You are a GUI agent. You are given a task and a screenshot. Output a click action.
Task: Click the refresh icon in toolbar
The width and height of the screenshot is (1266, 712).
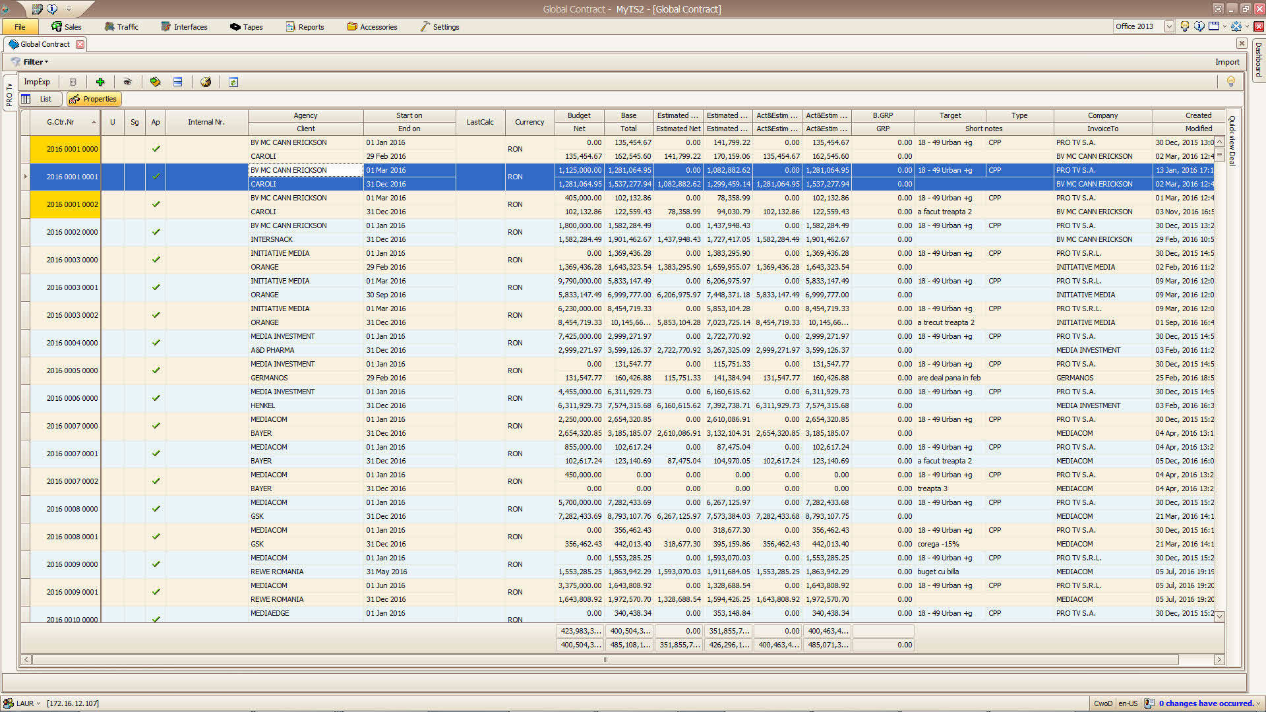(233, 82)
